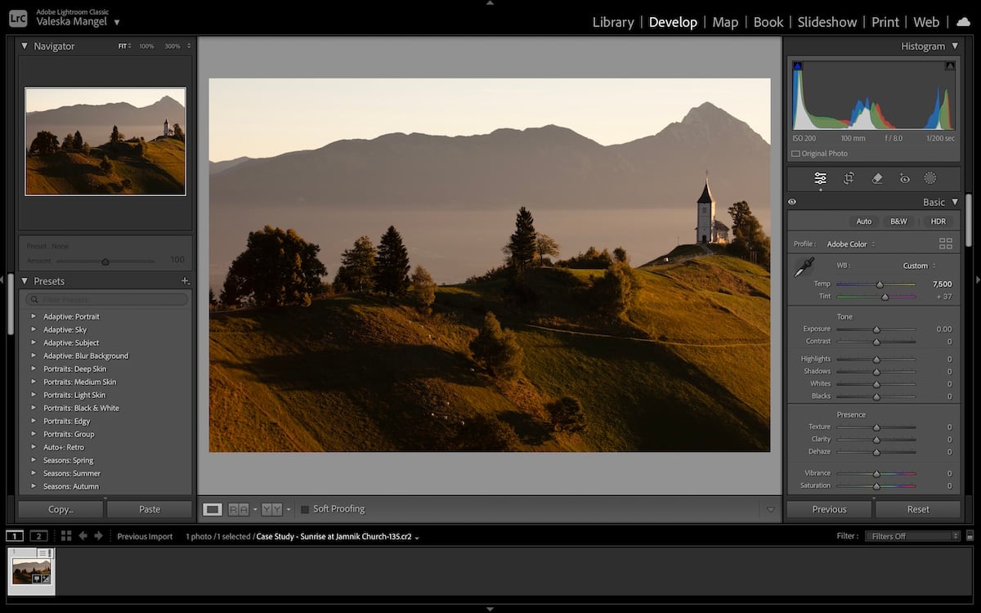
Task: Open the Slideshow module
Action: click(827, 22)
